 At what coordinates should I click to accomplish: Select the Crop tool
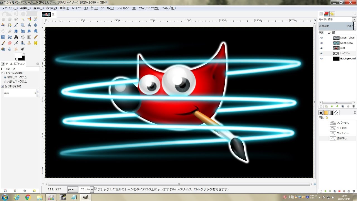9,31
